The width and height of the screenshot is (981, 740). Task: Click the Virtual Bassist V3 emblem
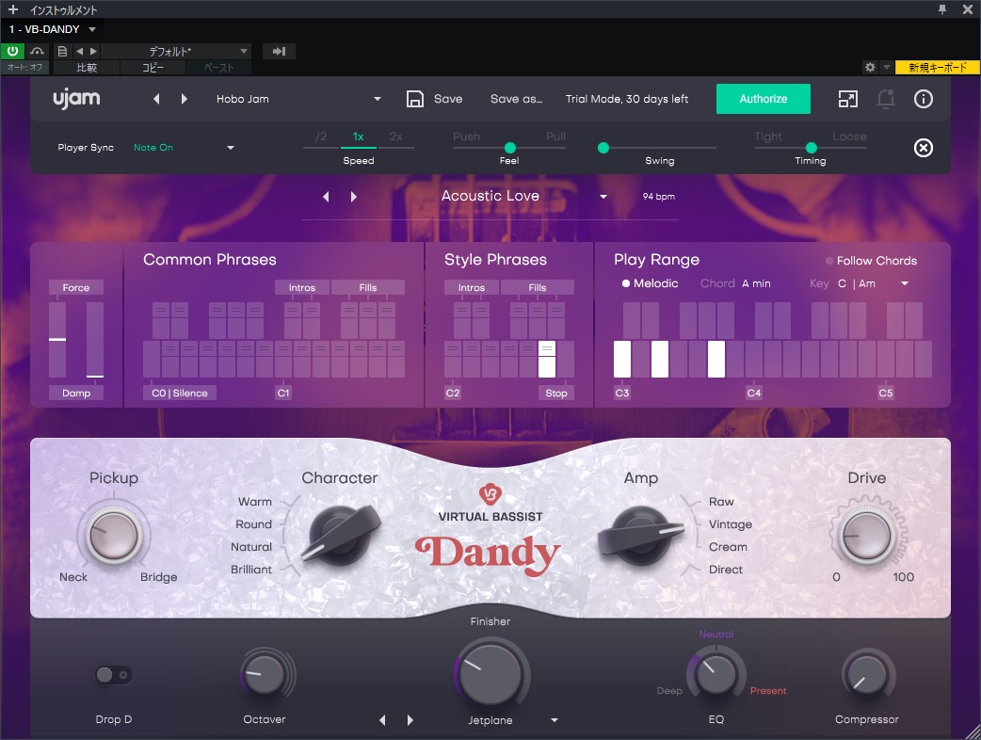[x=490, y=494]
